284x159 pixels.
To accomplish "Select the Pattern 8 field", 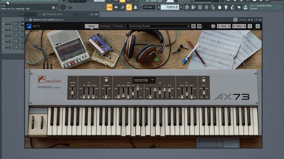I will [x=170, y=8].
